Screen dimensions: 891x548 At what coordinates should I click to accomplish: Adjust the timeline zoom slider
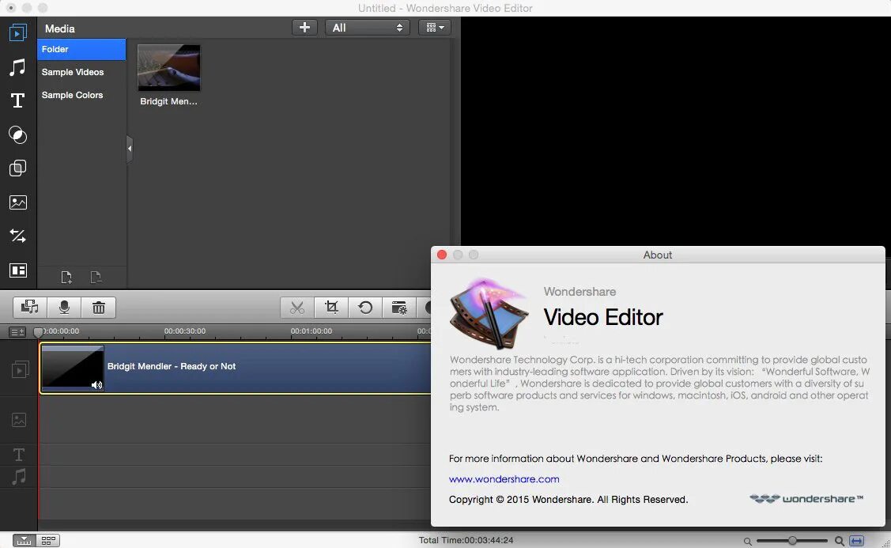[x=792, y=541]
